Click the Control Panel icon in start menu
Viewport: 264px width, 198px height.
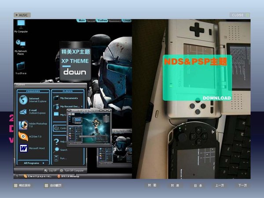pos(57,128)
